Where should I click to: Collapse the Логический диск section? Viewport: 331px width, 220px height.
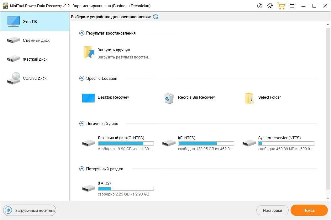click(x=82, y=124)
